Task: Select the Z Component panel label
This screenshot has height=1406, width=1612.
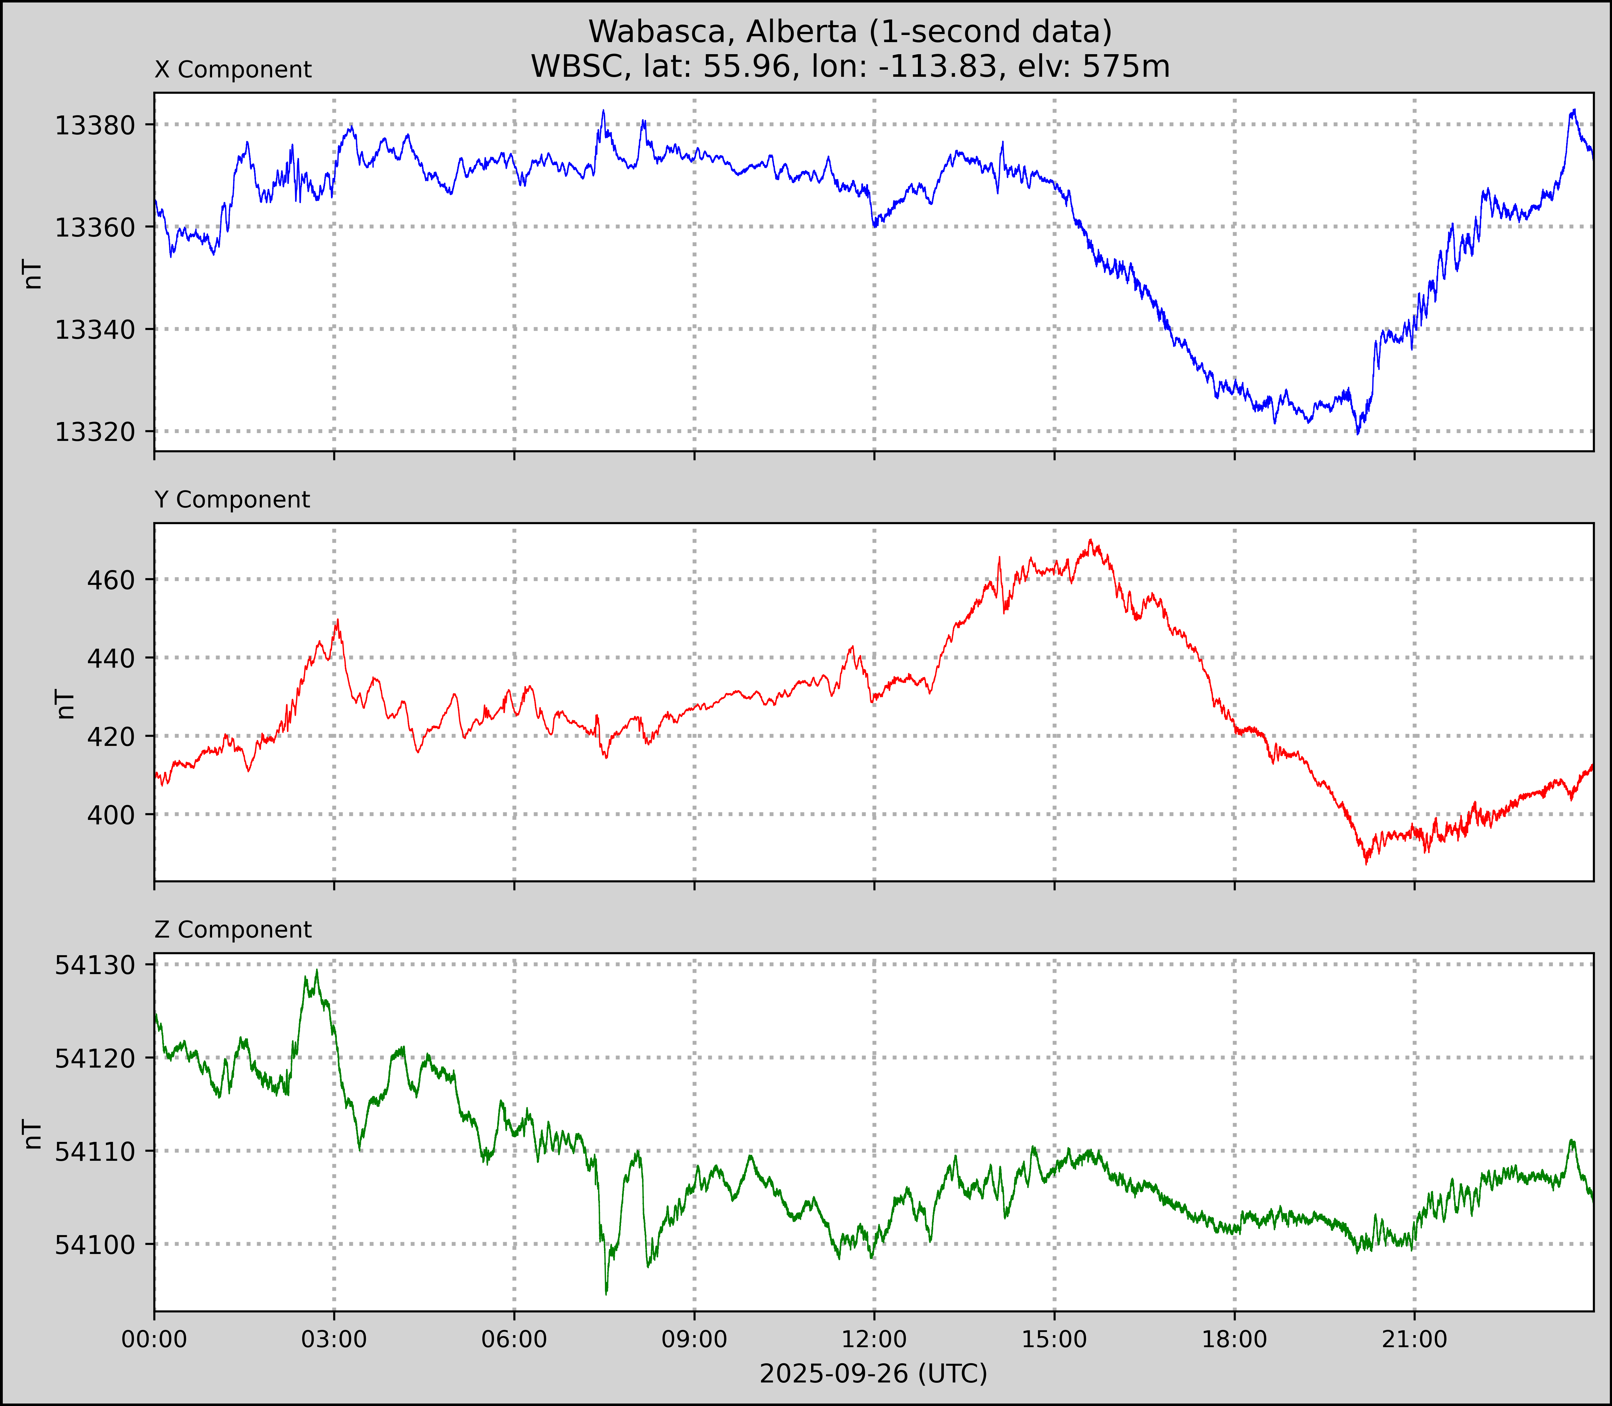Action: click(x=233, y=930)
